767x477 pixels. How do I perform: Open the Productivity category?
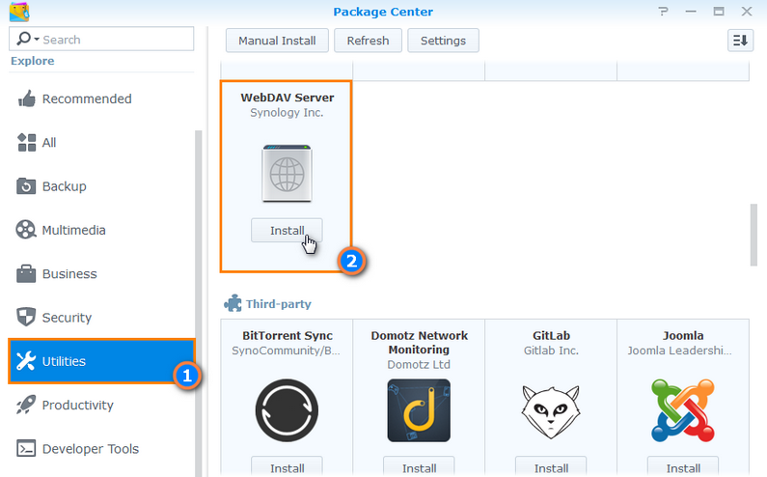[x=77, y=406]
